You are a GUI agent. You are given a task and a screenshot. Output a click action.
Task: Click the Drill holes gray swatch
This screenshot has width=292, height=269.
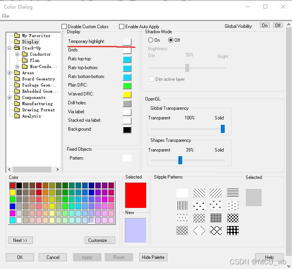(127, 104)
